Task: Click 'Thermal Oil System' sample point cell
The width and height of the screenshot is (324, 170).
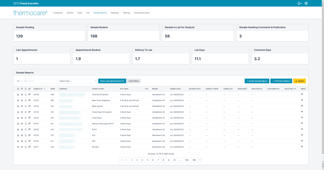Action: [100, 95]
